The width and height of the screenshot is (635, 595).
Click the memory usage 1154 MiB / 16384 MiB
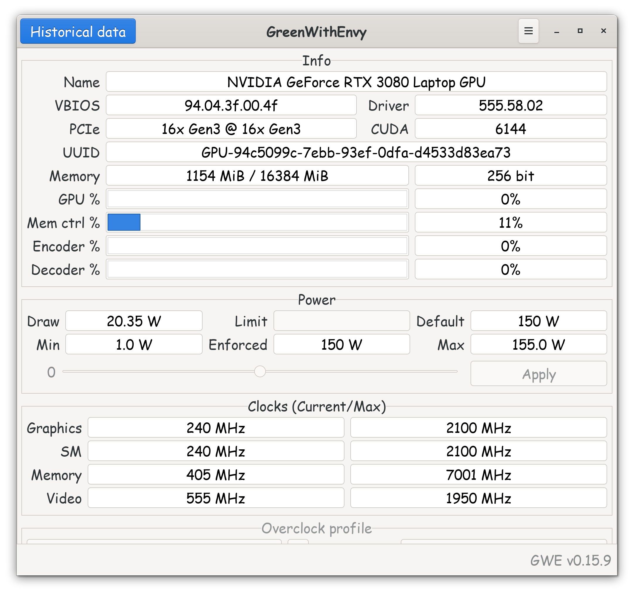[x=257, y=175]
